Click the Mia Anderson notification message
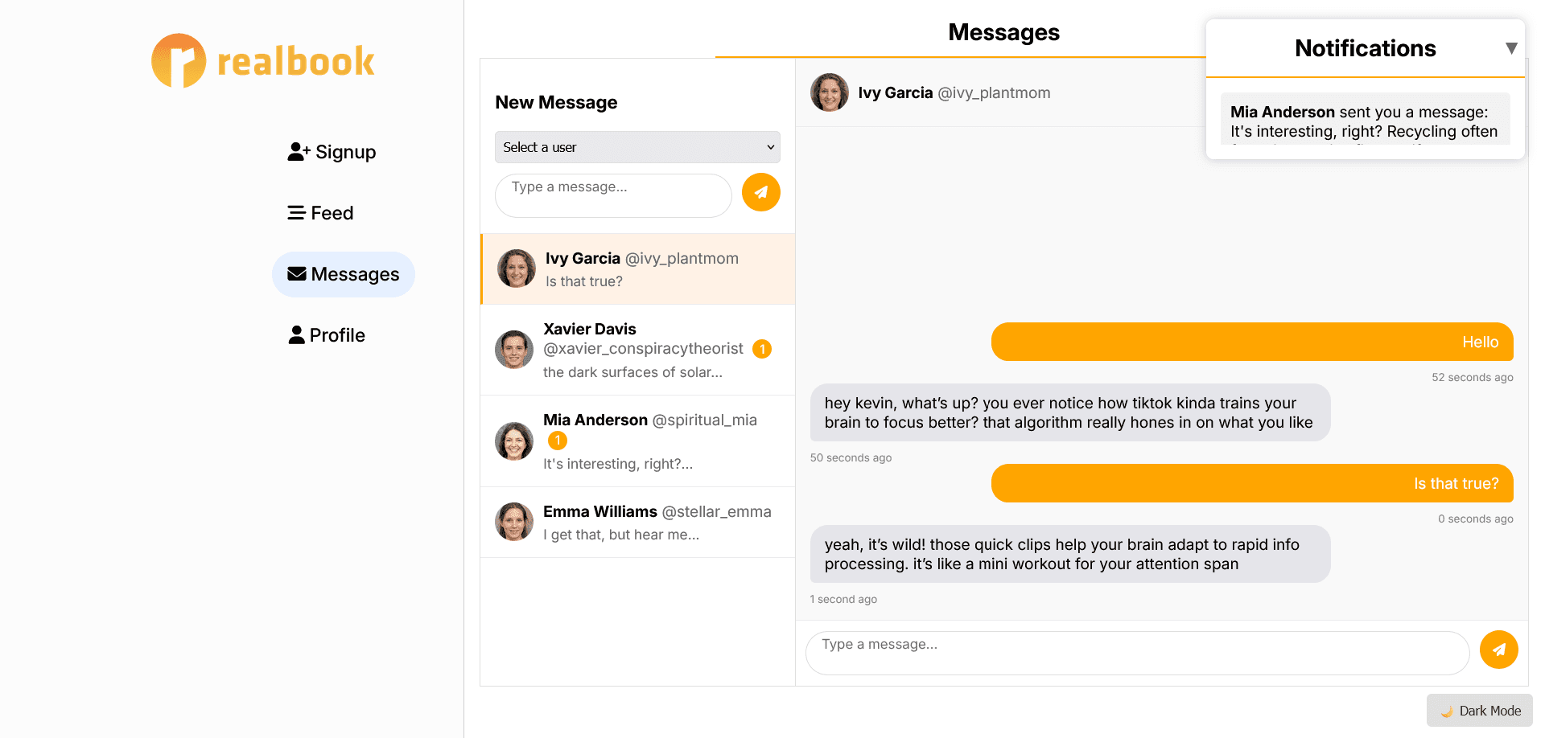The height and width of the screenshot is (738, 1545). [x=1364, y=121]
